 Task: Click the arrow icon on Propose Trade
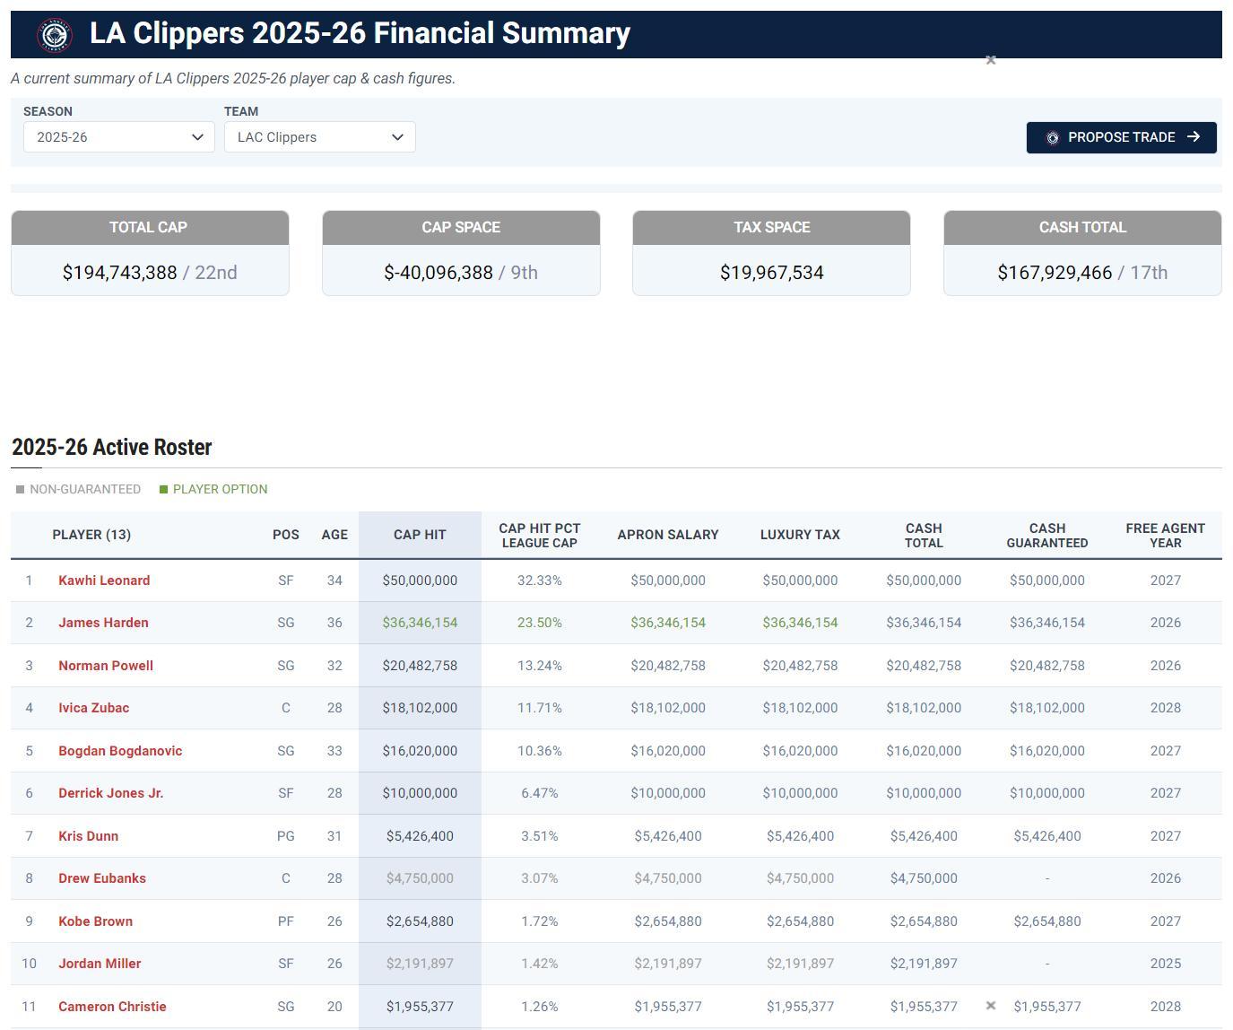[x=1194, y=137]
